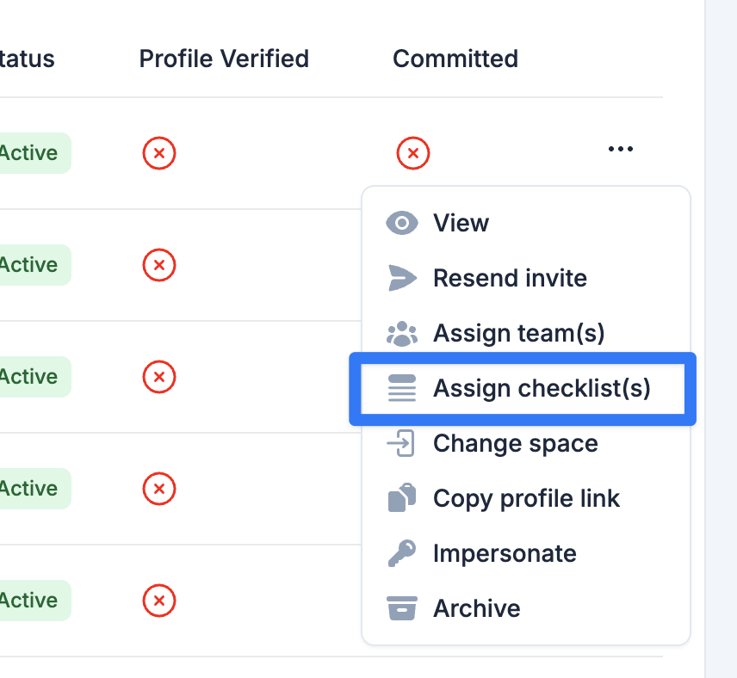The height and width of the screenshot is (678, 737).
Task: Choose Resend invite menu entry
Action: click(x=526, y=278)
